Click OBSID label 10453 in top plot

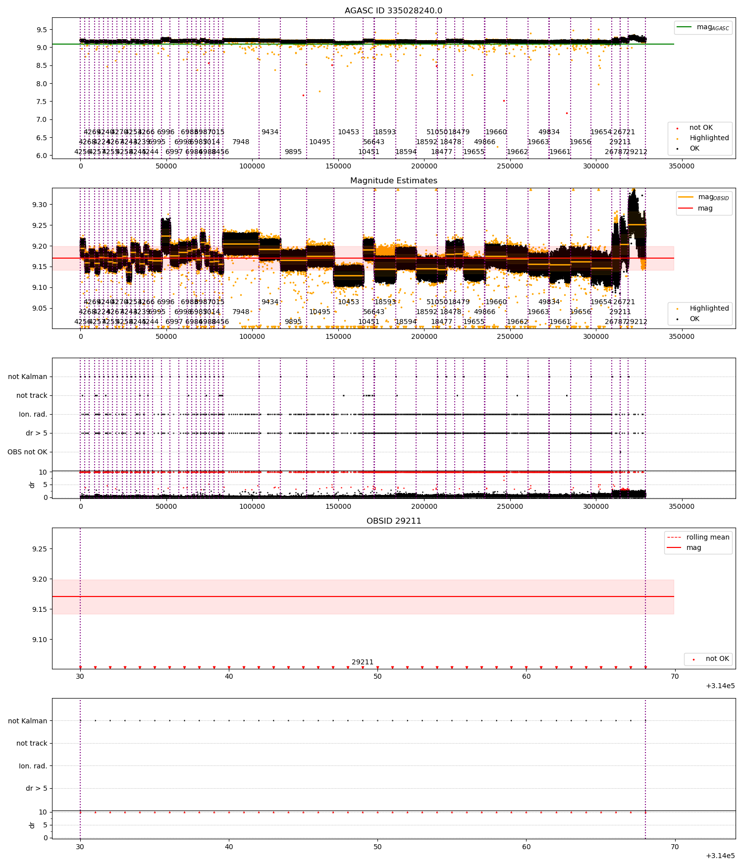click(349, 132)
